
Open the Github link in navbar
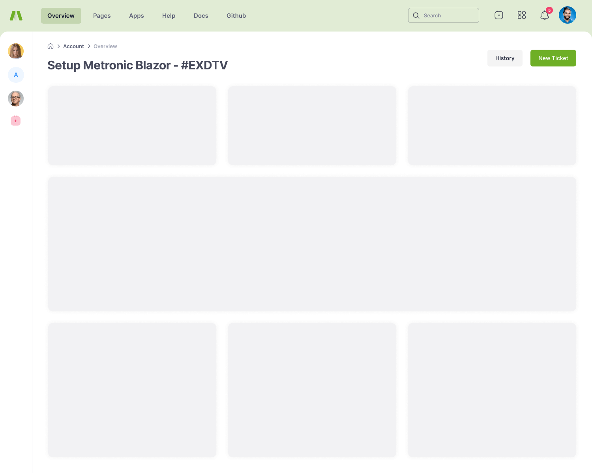236,16
